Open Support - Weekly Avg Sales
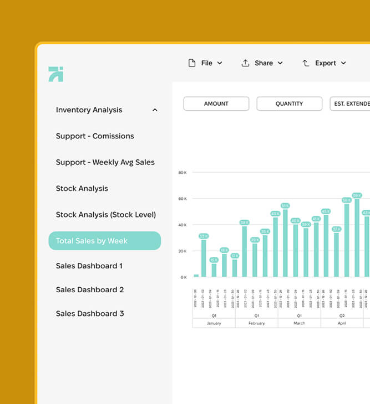 click(105, 162)
